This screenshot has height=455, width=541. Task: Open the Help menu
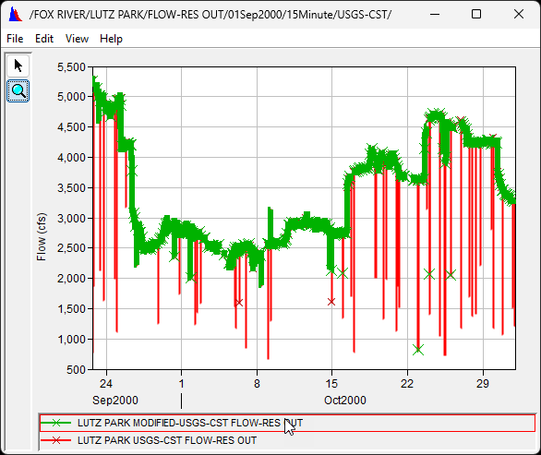(111, 39)
